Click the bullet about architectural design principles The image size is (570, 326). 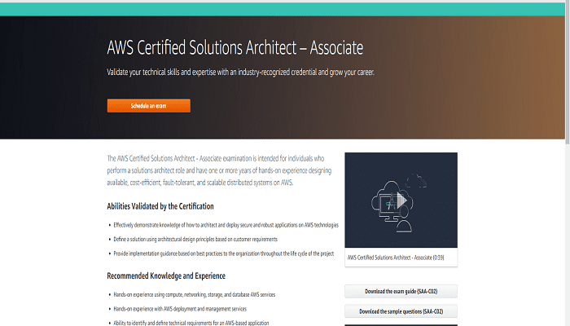(x=195, y=240)
